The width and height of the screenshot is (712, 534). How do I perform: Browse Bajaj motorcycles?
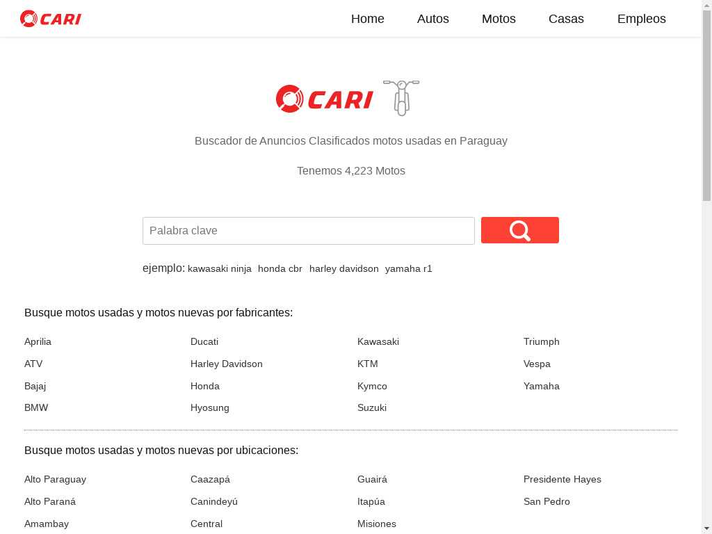coord(35,386)
